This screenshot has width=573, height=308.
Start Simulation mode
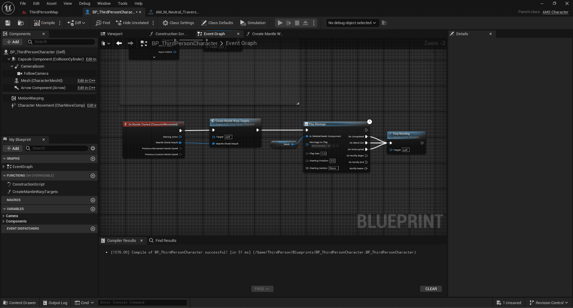point(253,23)
